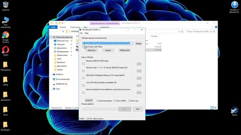Launch RMPrepUSB button
The height and width of the screenshot is (135, 241).
click(x=125, y=50)
